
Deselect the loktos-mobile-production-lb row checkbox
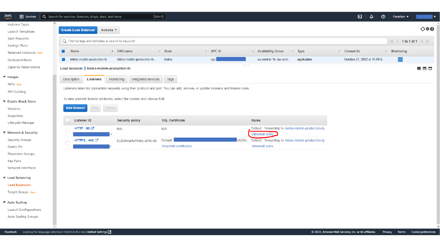pyautogui.click(x=63, y=60)
